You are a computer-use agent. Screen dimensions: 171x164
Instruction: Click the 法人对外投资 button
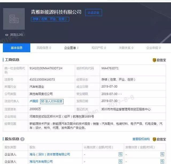click(52, 101)
